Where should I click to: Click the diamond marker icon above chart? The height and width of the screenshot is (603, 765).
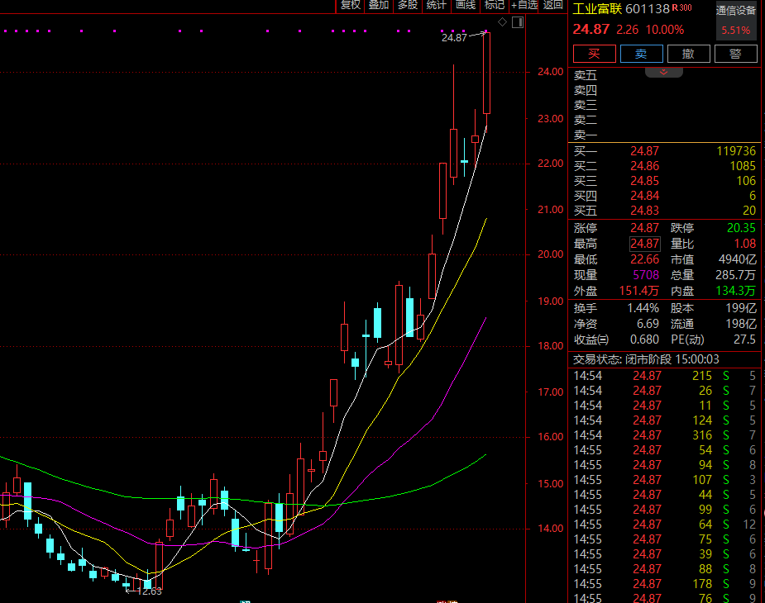click(x=502, y=21)
